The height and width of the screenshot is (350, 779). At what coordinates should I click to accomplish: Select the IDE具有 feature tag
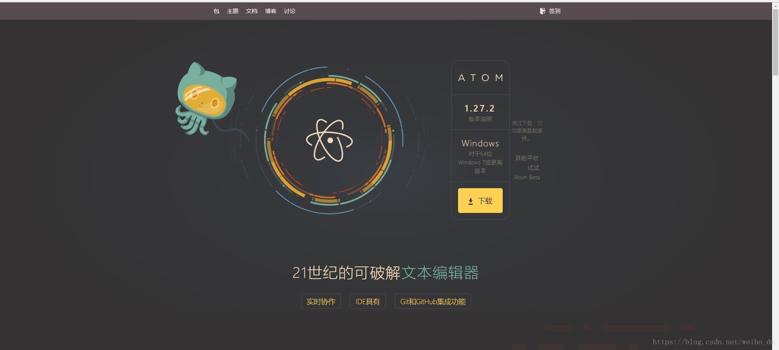[368, 301]
